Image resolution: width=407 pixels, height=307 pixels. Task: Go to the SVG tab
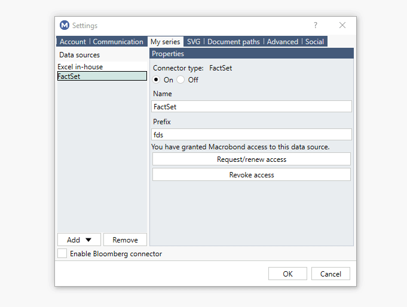194,42
